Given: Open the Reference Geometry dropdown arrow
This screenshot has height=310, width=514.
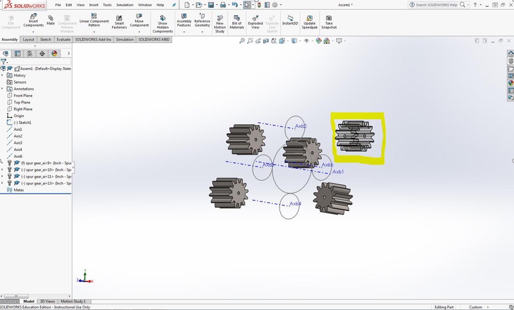Looking at the screenshot, I should tap(202, 32).
